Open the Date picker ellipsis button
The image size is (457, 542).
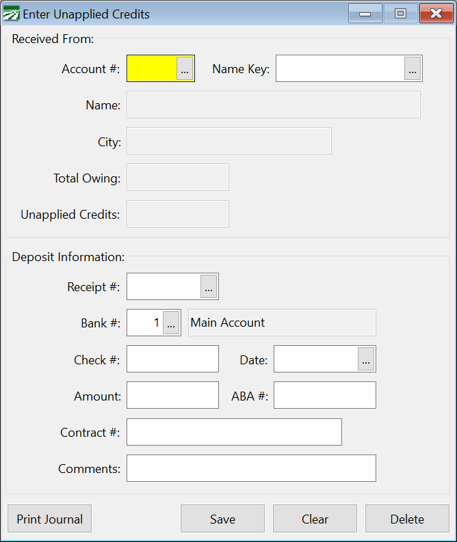tap(366, 359)
